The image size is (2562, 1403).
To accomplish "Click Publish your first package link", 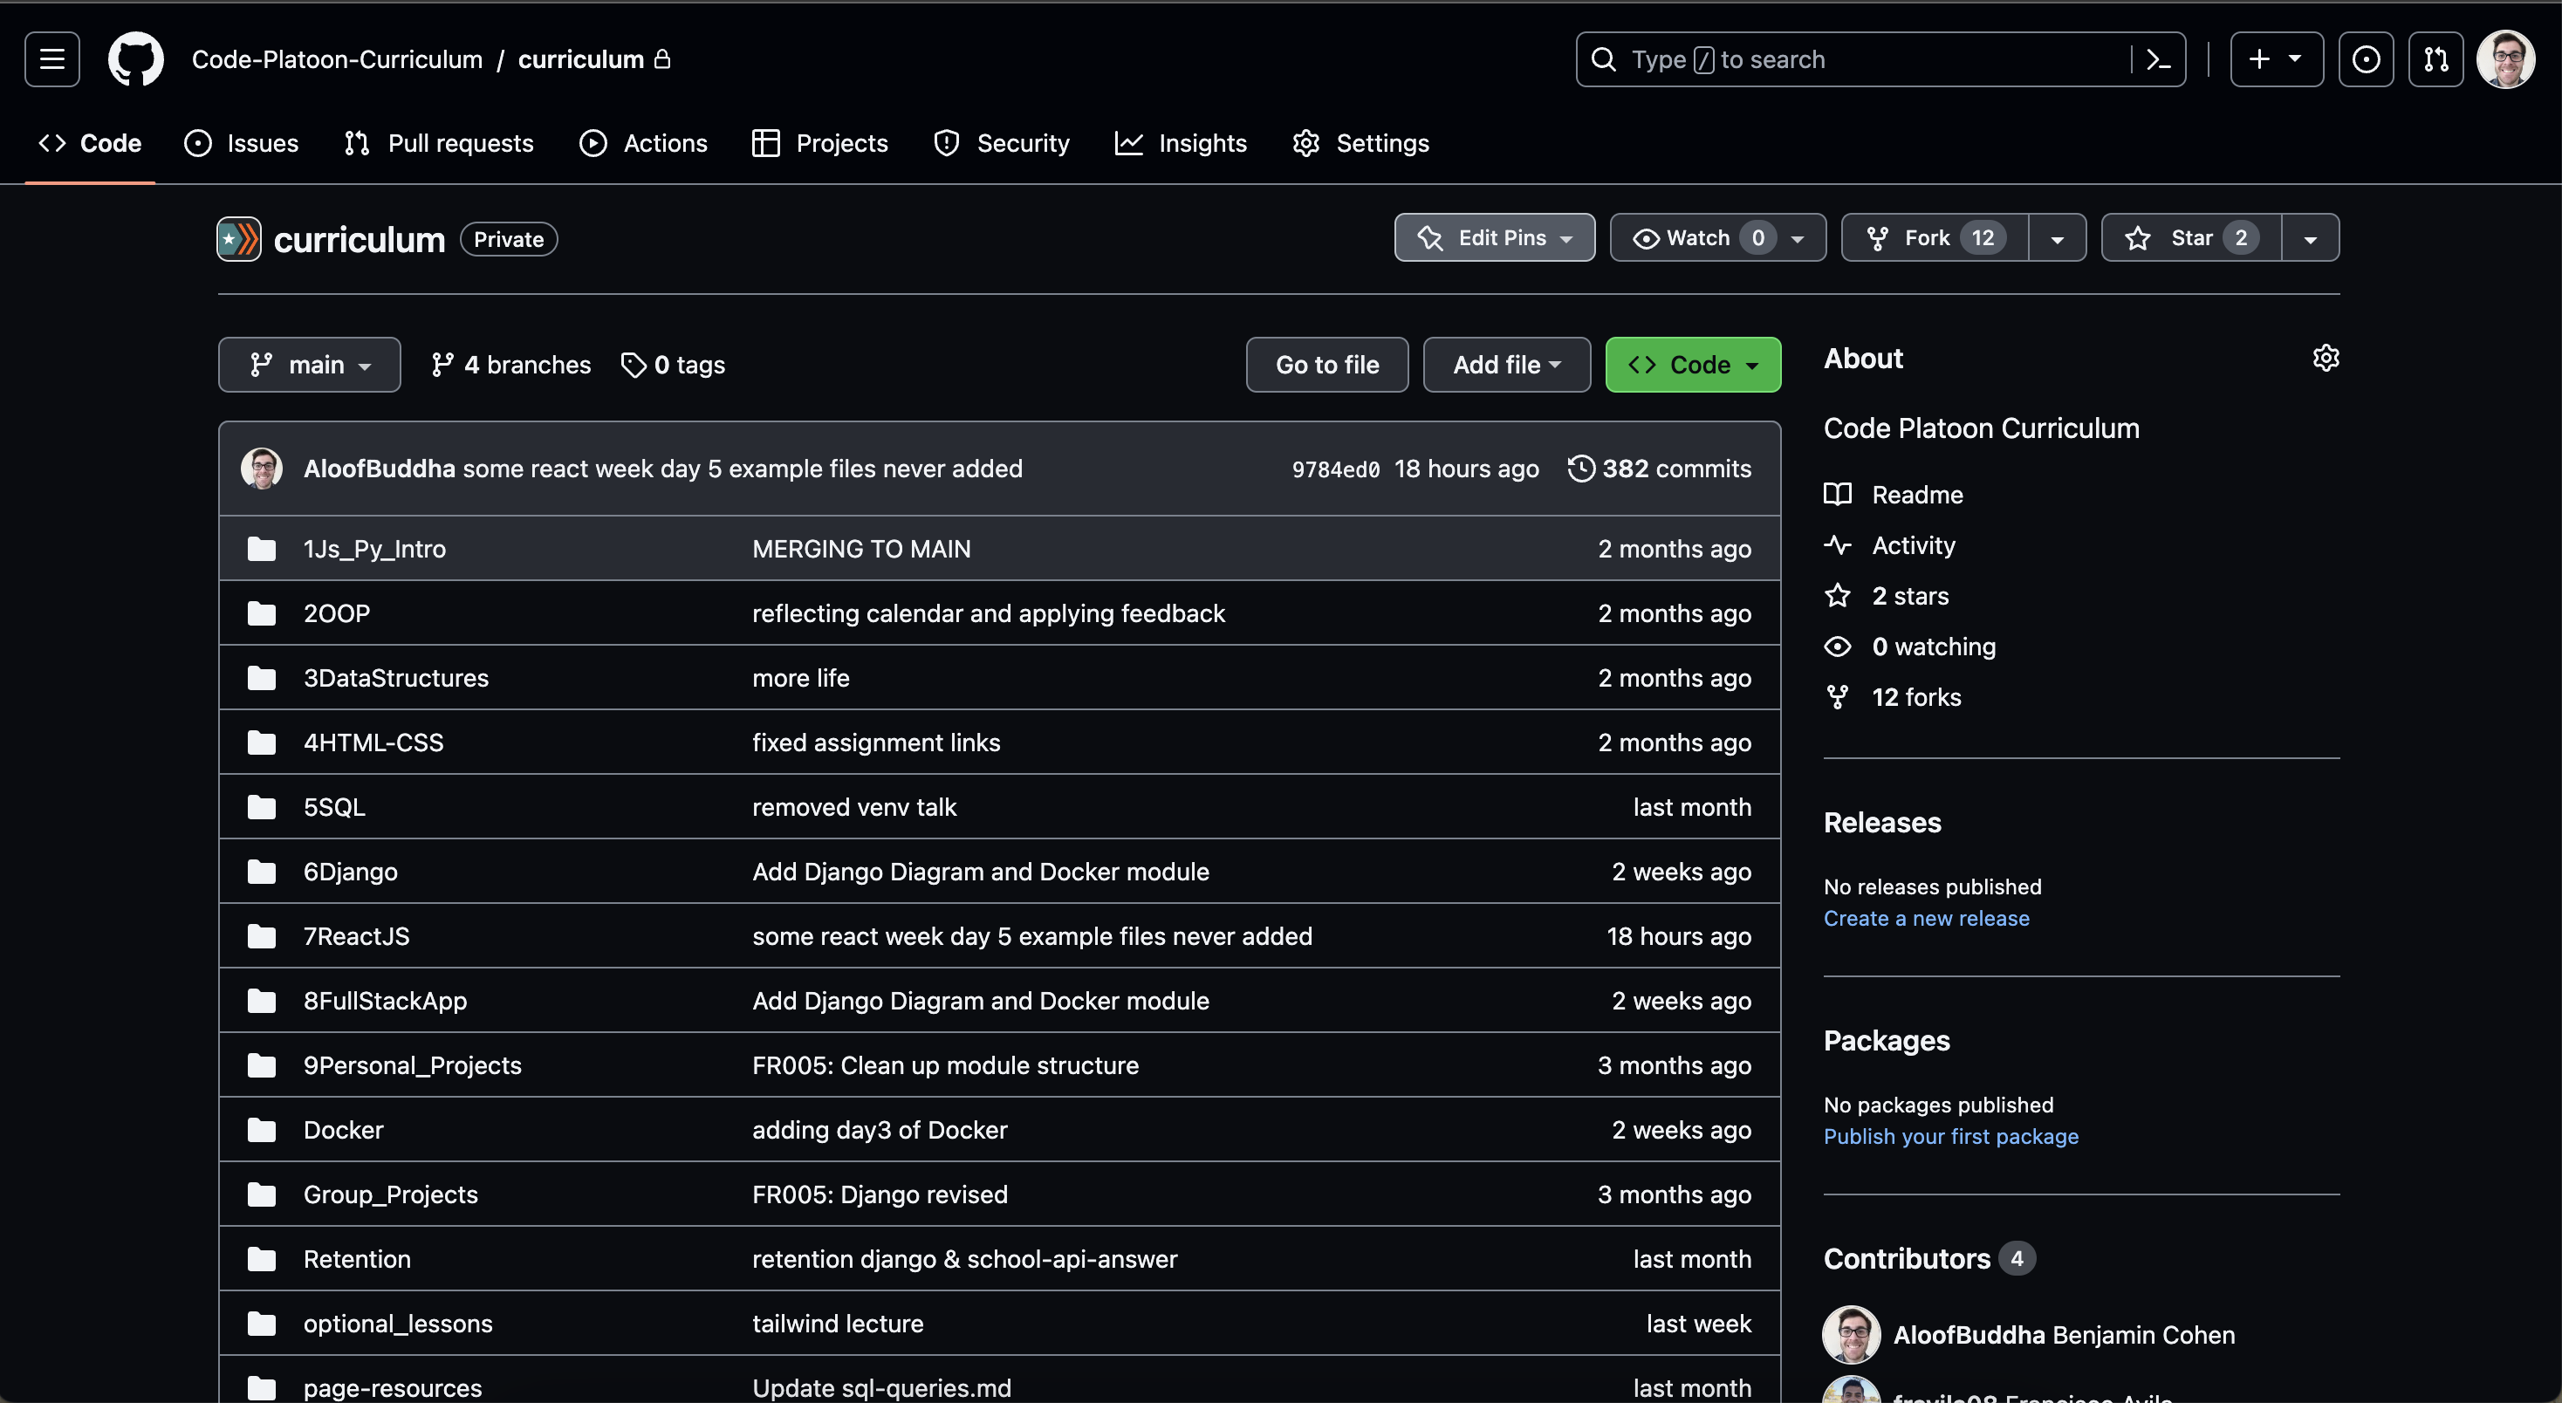I will tap(1950, 1135).
